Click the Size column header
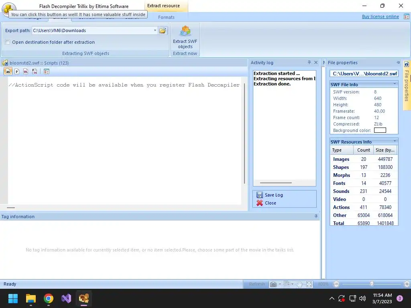Screen dimensions: 411x308 385,150
